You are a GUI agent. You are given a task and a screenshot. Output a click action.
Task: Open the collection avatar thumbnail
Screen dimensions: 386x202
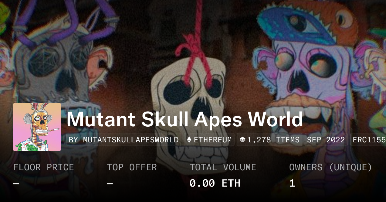coord(37,127)
